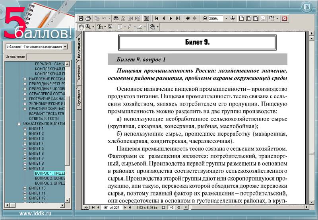This screenshot has height=220, width=318.
Task: Select the Hand tool
Action: [x=81, y=27]
